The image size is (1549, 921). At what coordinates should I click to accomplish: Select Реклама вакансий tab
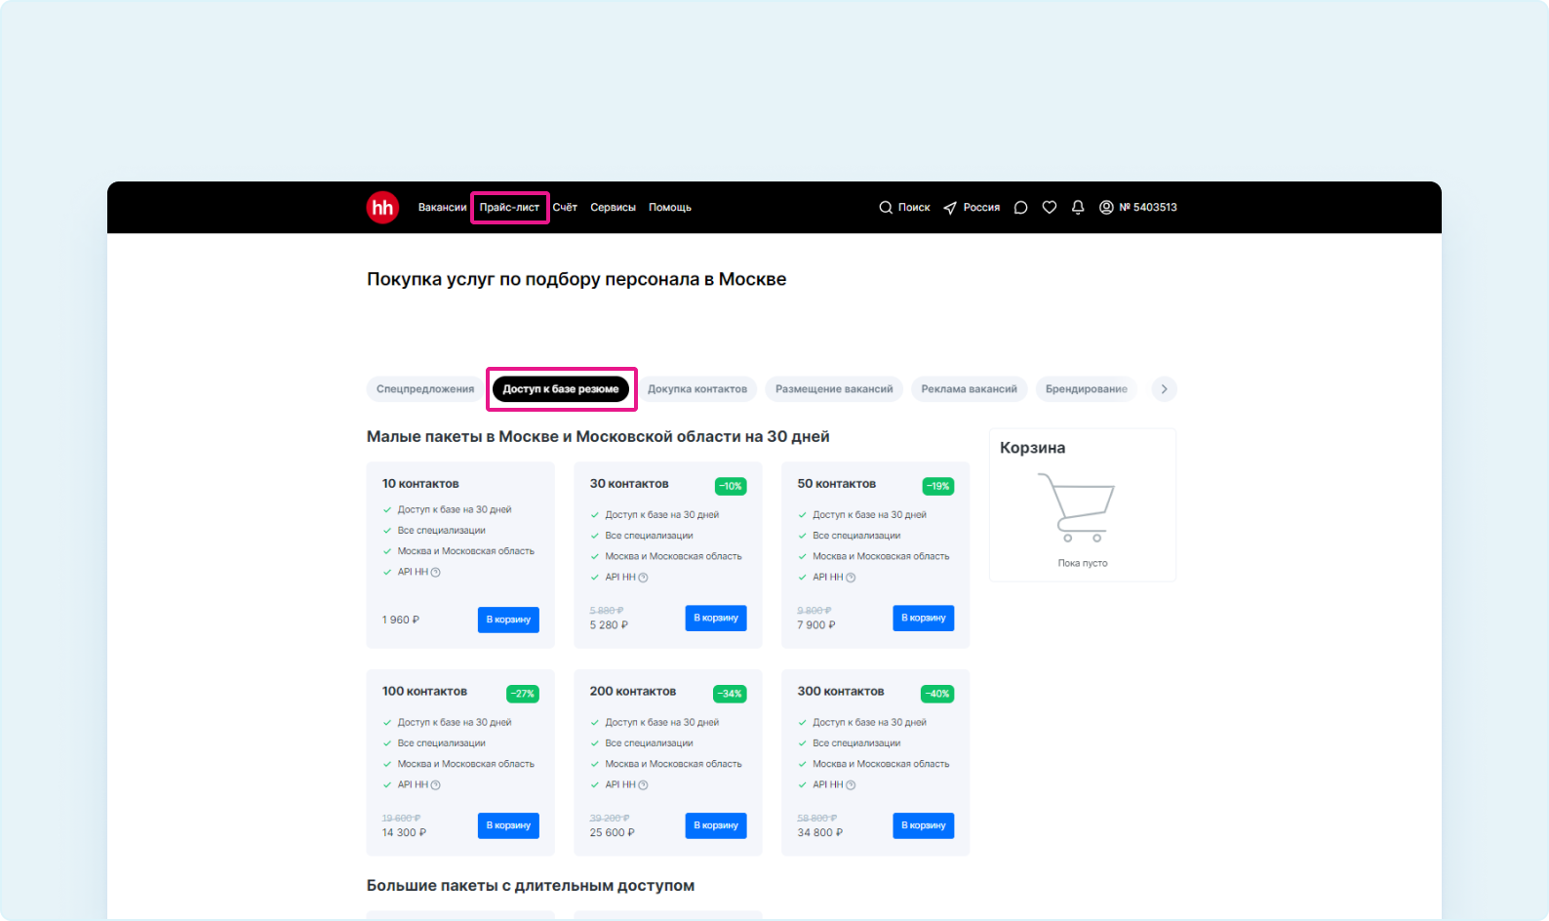[969, 389]
